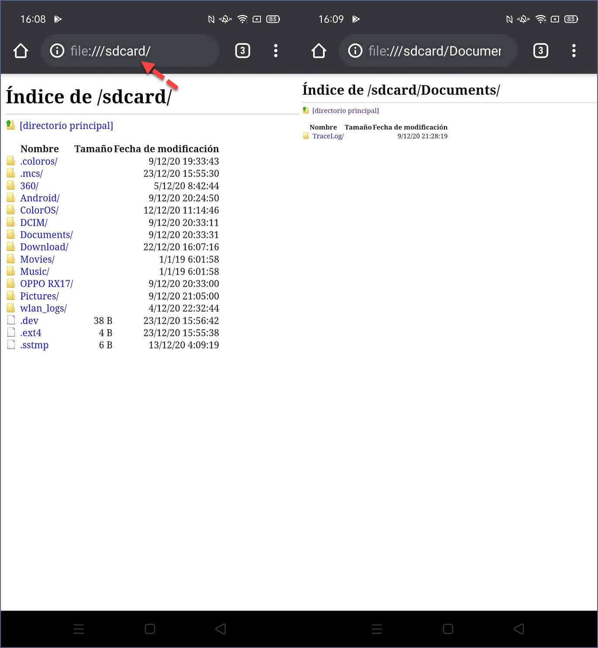Tap Android recents button on left phone

pyautogui.click(x=79, y=629)
